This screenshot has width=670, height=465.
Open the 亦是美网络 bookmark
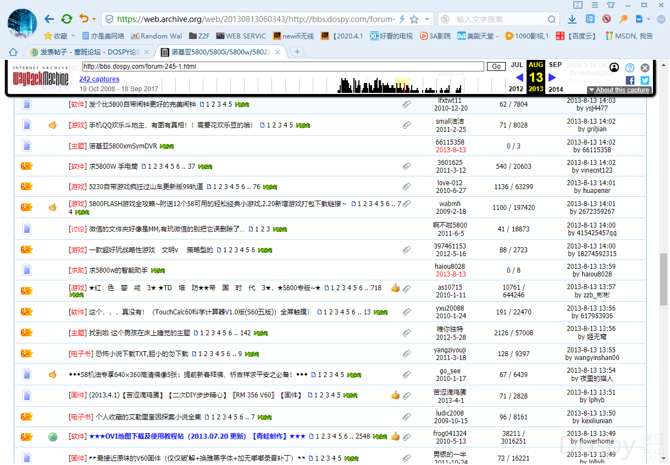tap(103, 36)
